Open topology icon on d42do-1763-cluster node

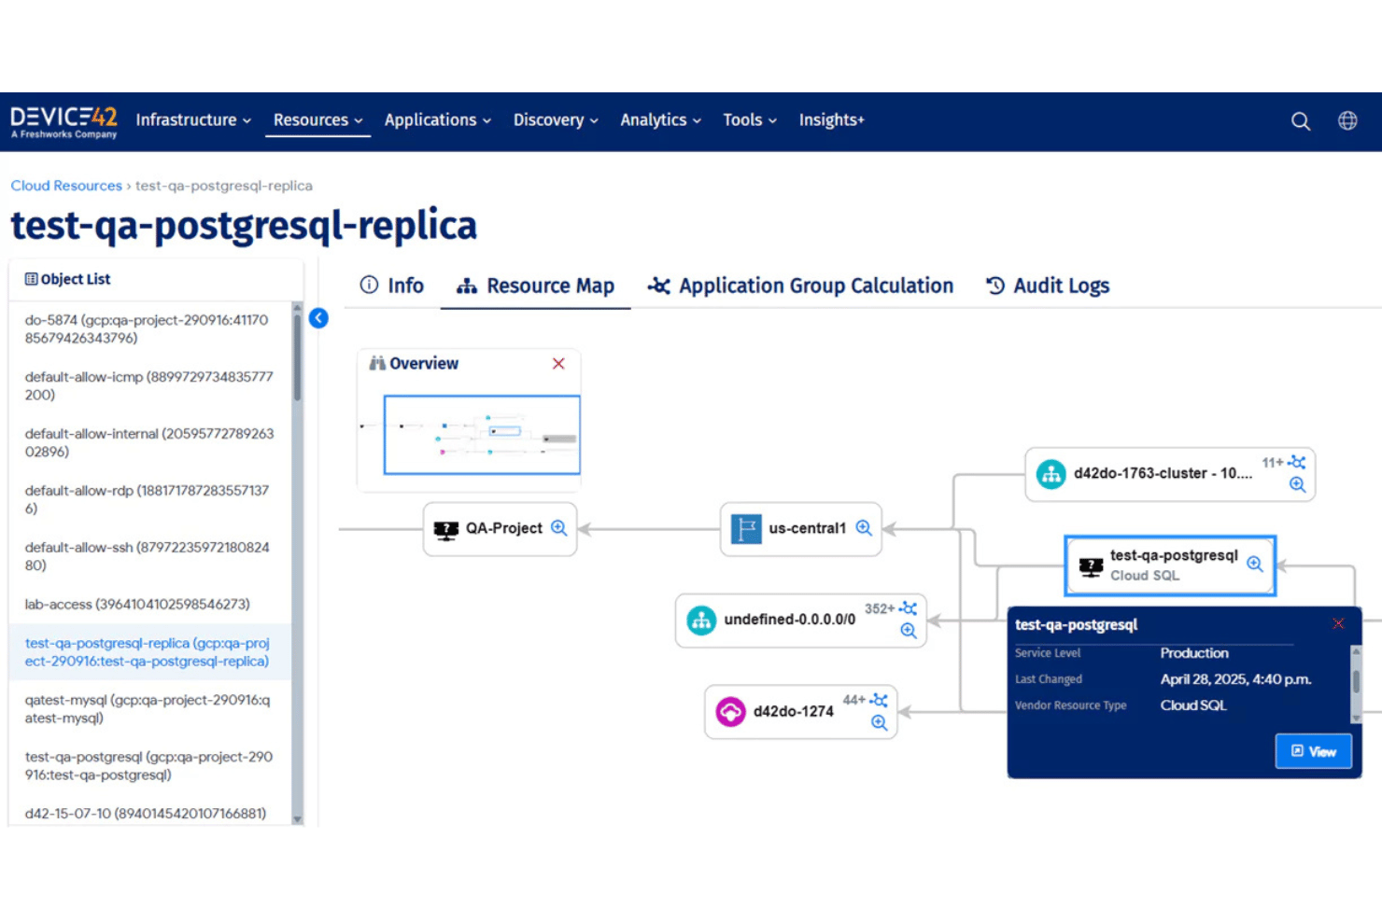pyautogui.click(x=1297, y=462)
